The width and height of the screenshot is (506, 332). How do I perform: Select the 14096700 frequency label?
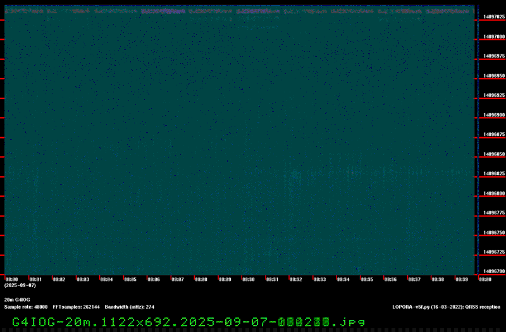tap(494, 272)
